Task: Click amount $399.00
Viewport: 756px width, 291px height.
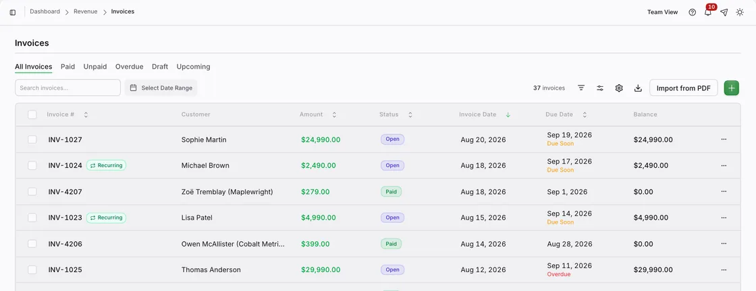Action: coord(315,244)
